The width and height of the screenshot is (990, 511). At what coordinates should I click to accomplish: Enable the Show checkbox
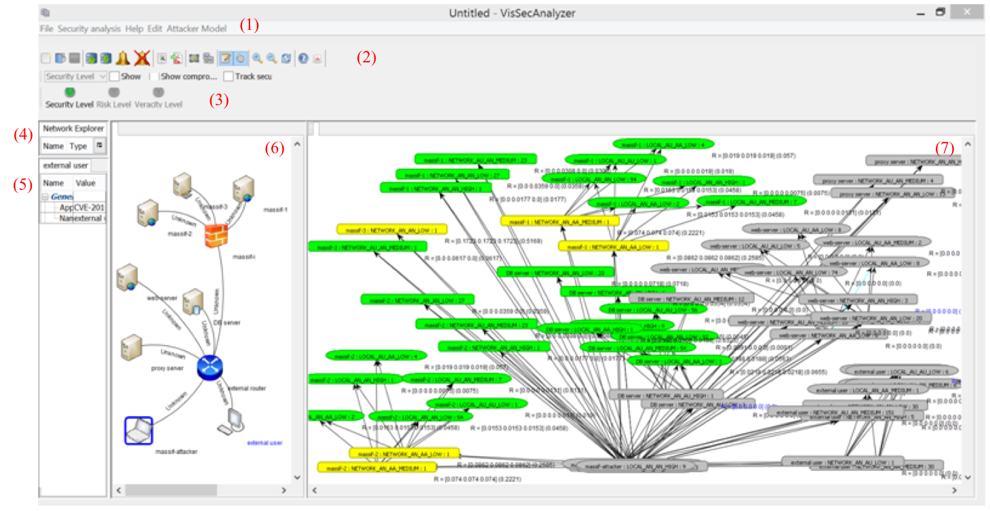(x=115, y=77)
